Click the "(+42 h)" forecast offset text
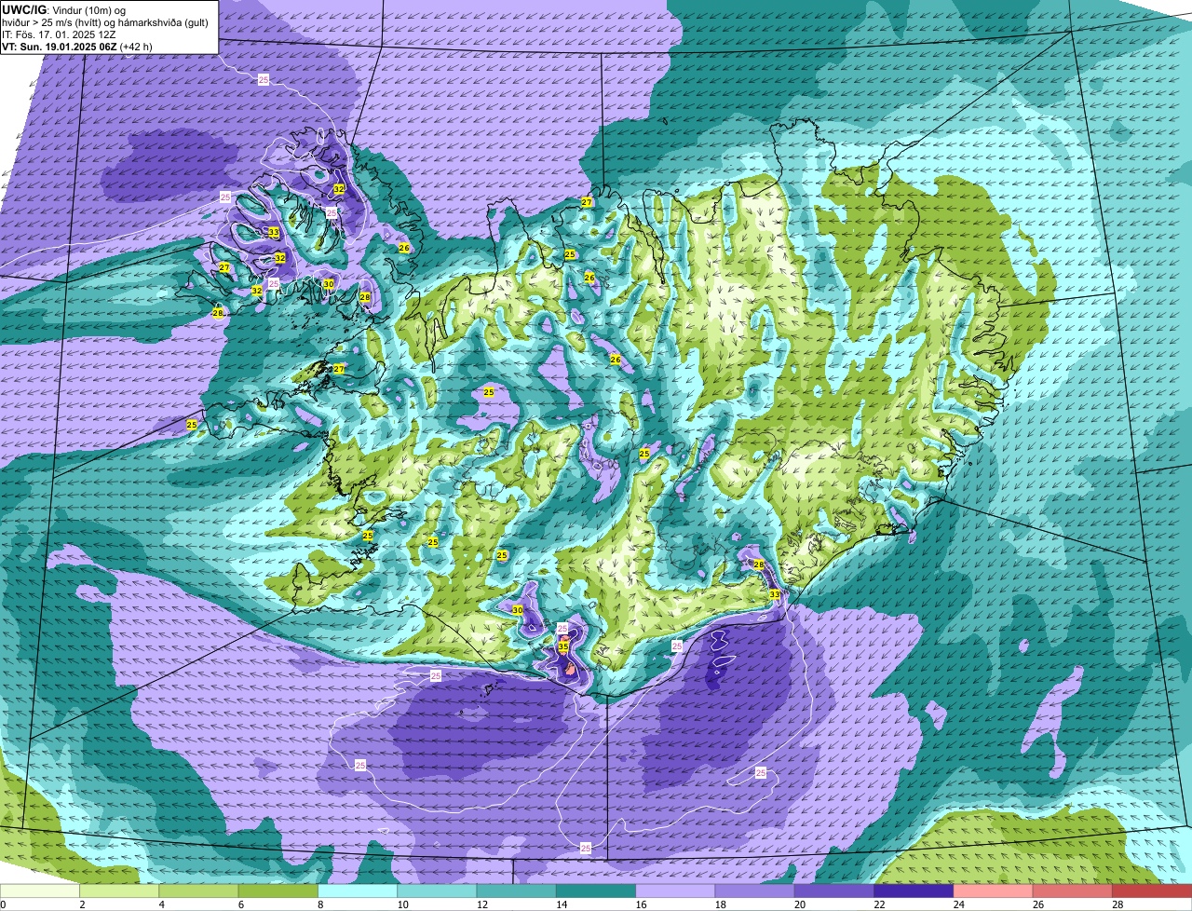This screenshot has height=911, width=1192. pyautogui.click(x=136, y=47)
